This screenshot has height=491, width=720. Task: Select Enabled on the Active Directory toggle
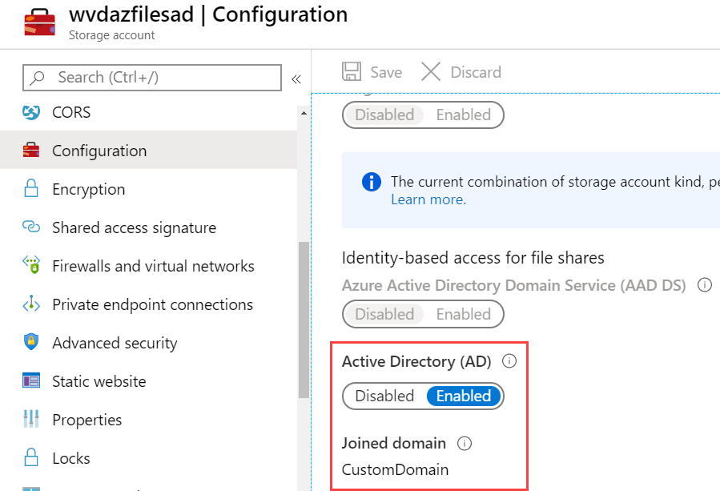464,396
